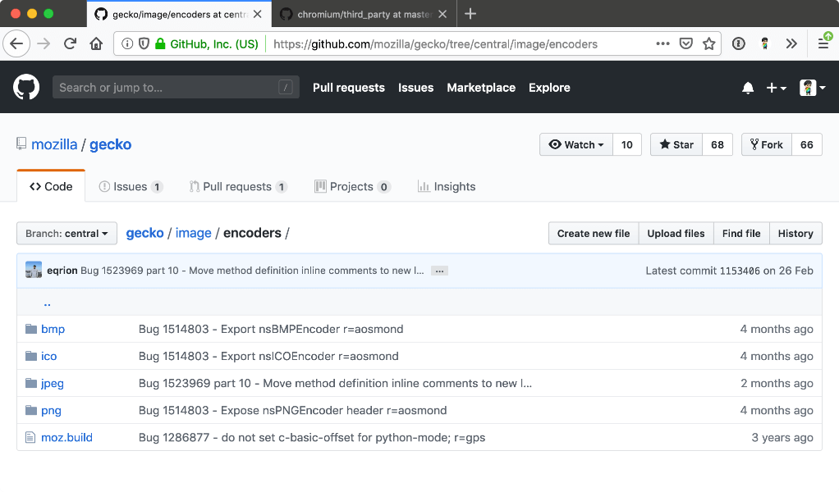Switch to the Issues tab
This screenshot has height=492, width=839.
tap(130, 186)
